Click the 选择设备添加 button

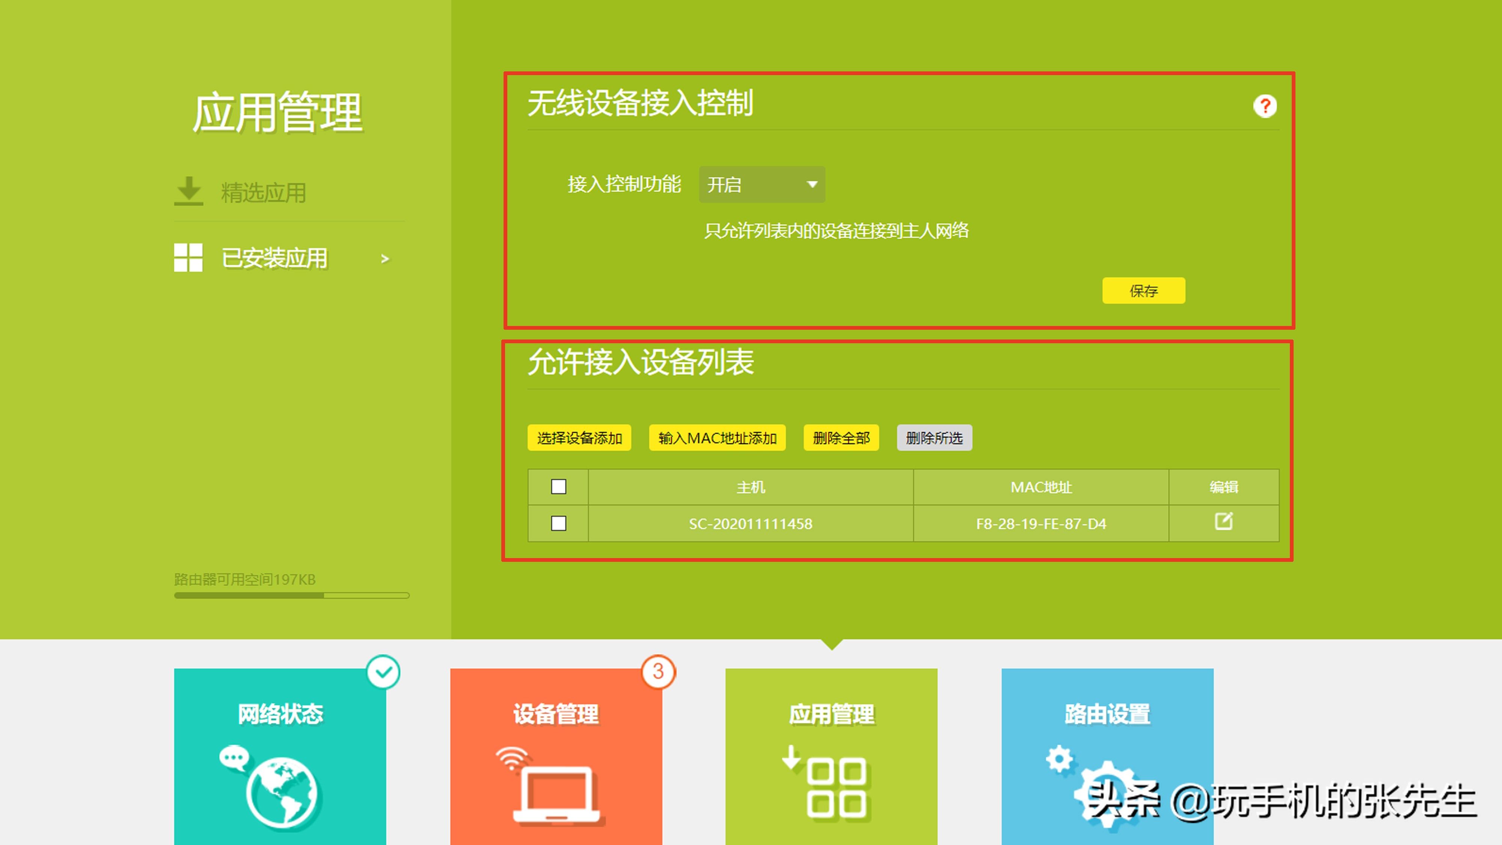point(579,438)
